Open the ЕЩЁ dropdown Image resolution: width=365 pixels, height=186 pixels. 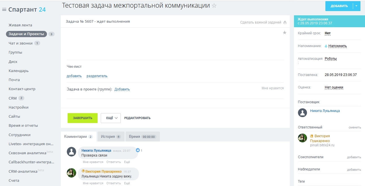coord(110,118)
